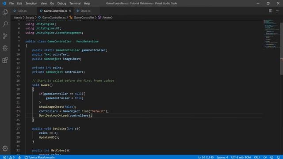
Task: Open the Explorer view icon
Action: point(5,12)
